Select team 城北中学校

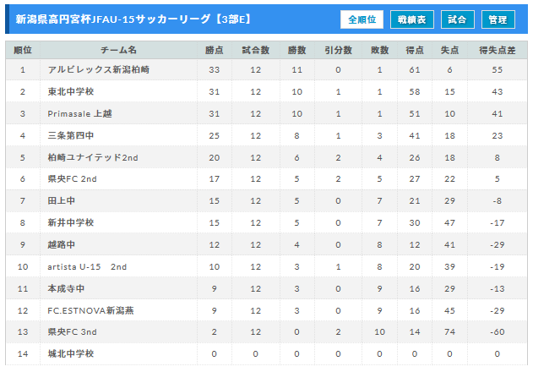point(71,353)
